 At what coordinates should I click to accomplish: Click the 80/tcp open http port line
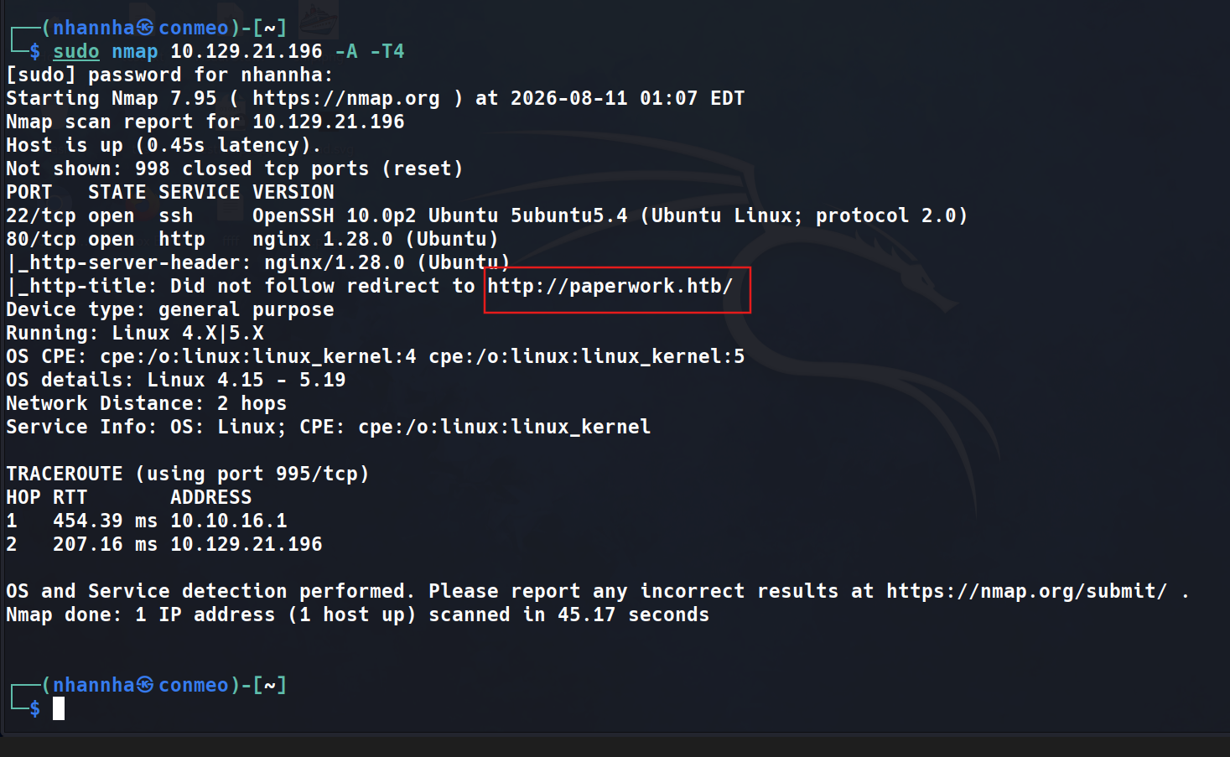[x=252, y=239]
